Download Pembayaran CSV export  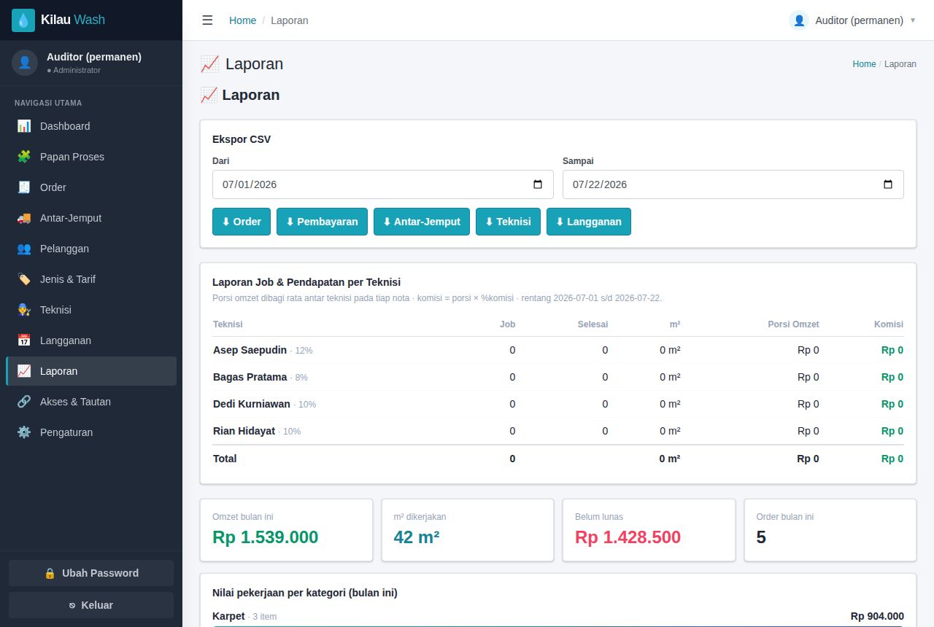[x=322, y=222]
